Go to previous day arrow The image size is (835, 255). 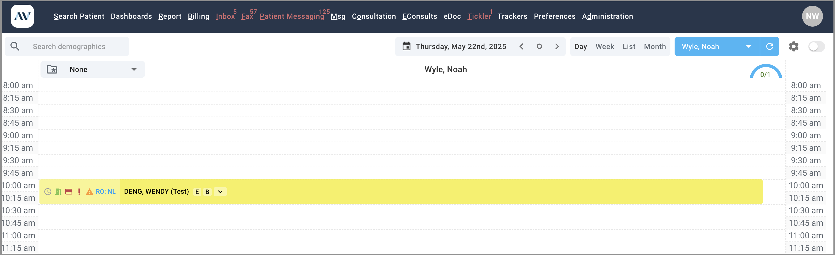[521, 46]
